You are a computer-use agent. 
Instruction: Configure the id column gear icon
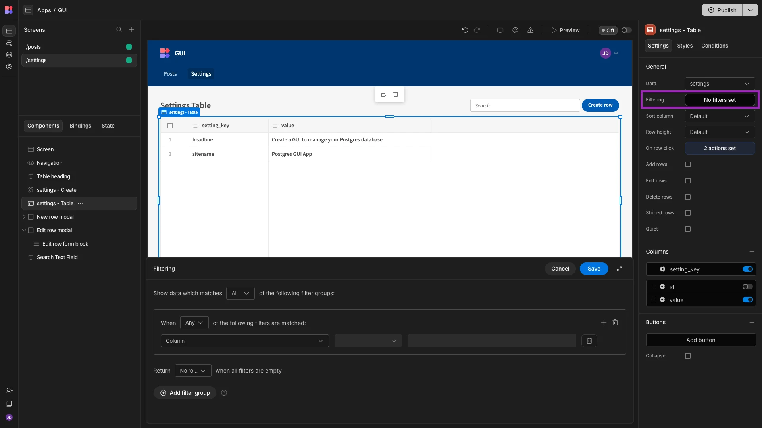click(662, 287)
